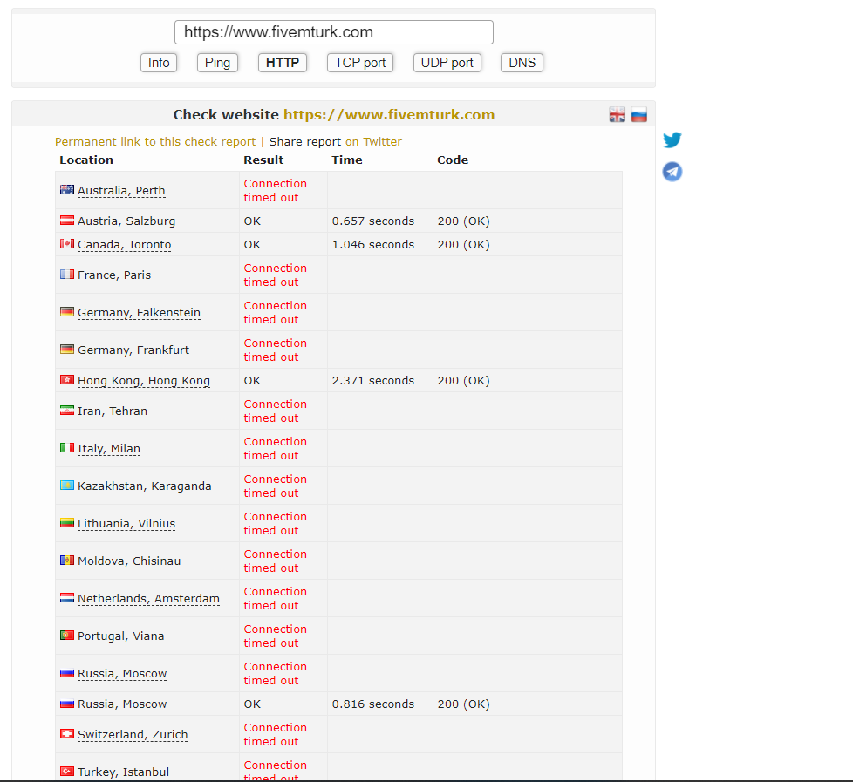Click the Germany Falkenstein flag icon
Screen dimensions: 853x782
click(x=67, y=311)
